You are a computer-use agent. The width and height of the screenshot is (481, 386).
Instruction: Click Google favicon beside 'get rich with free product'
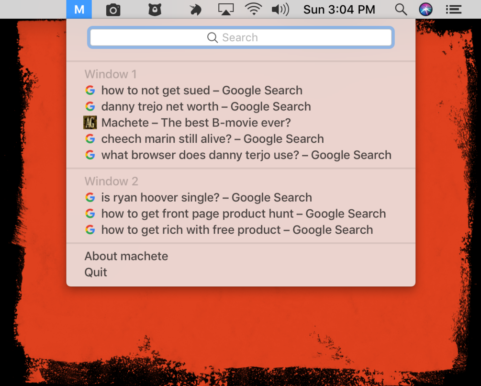point(90,230)
